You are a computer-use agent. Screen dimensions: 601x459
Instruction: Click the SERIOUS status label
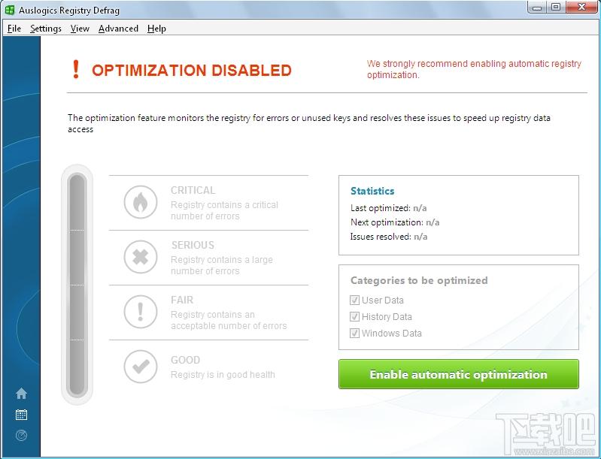coord(193,245)
